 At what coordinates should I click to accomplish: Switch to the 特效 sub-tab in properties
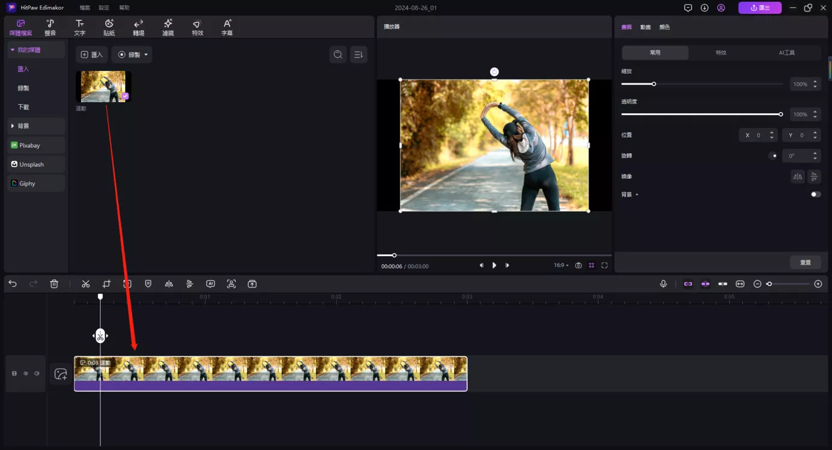click(x=721, y=53)
